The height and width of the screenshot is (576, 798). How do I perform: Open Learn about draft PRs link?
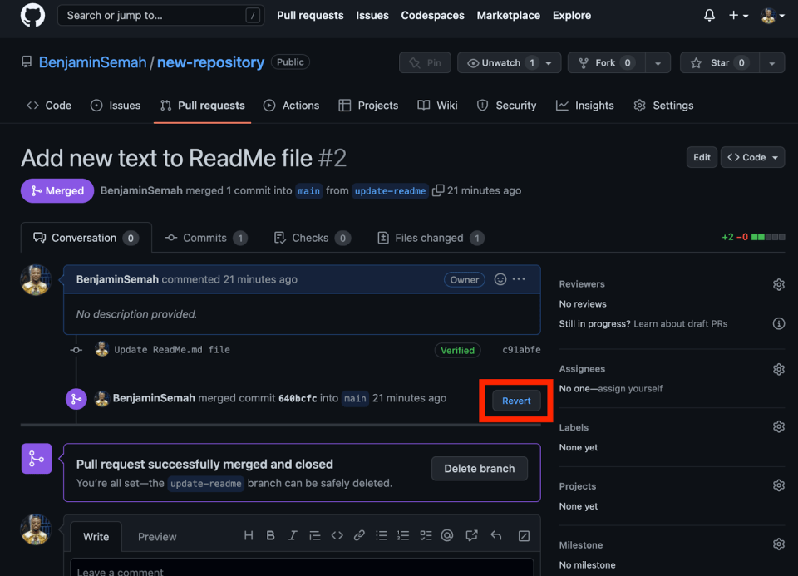(x=681, y=323)
